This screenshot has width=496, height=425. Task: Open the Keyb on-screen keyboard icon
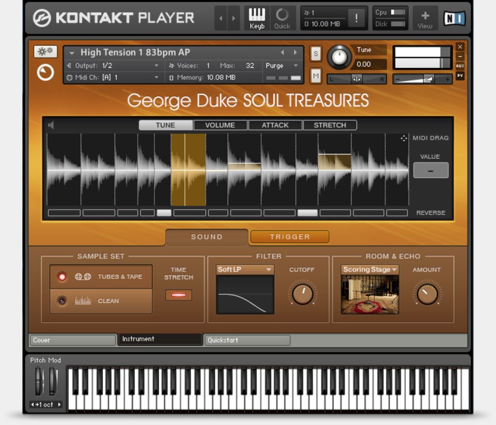257,18
